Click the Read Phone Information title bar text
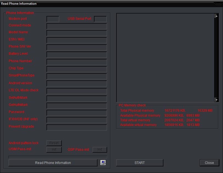 19,4
